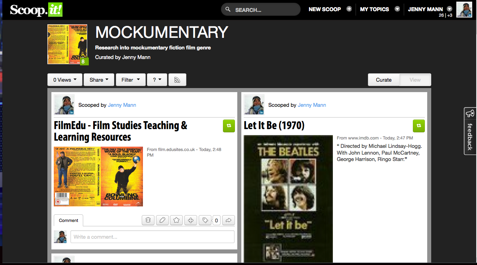Image resolution: width=477 pixels, height=265 pixels.
Task: Click the search magnifier icon
Action: pos(228,10)
